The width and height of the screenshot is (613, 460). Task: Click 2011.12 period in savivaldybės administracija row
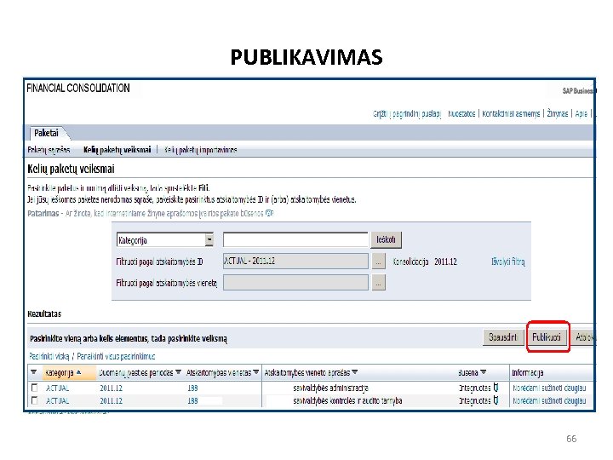pos(111,388)
